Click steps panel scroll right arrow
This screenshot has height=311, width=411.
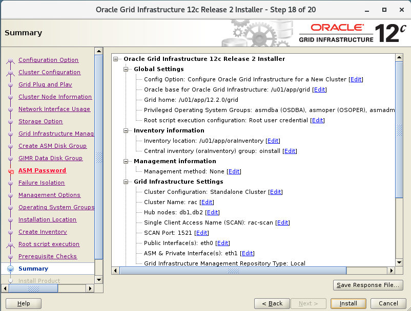coord(90,288)
